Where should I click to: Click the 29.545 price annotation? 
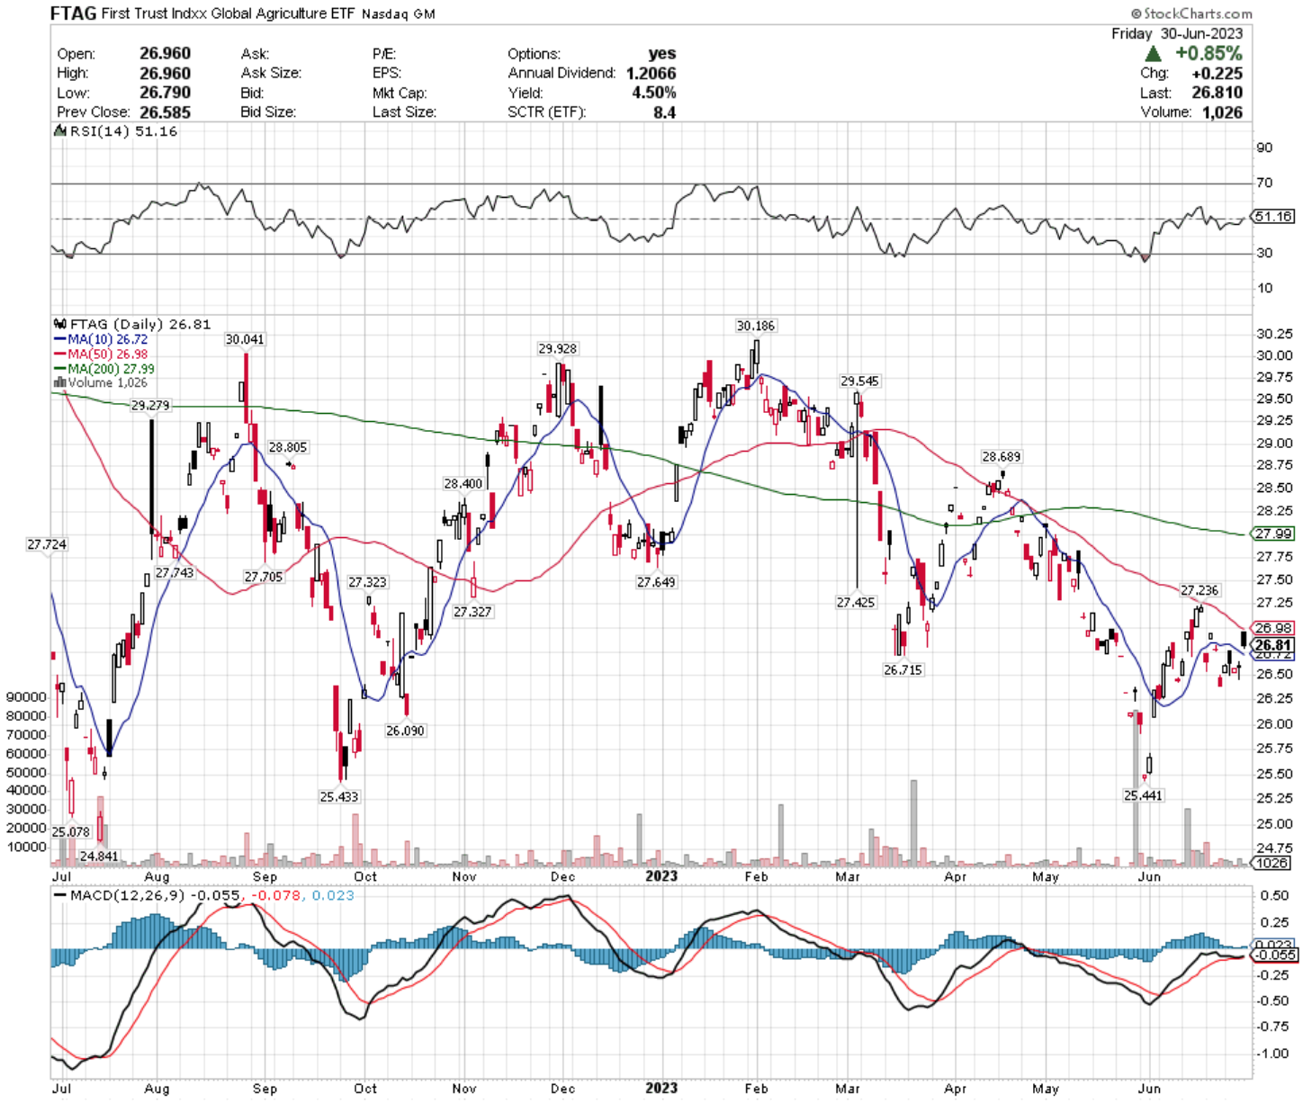859,381
